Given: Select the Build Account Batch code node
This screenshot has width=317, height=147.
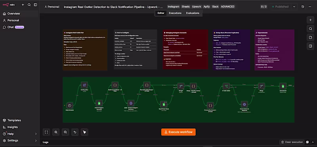Looking at the screenshot, I should [115, 85].
